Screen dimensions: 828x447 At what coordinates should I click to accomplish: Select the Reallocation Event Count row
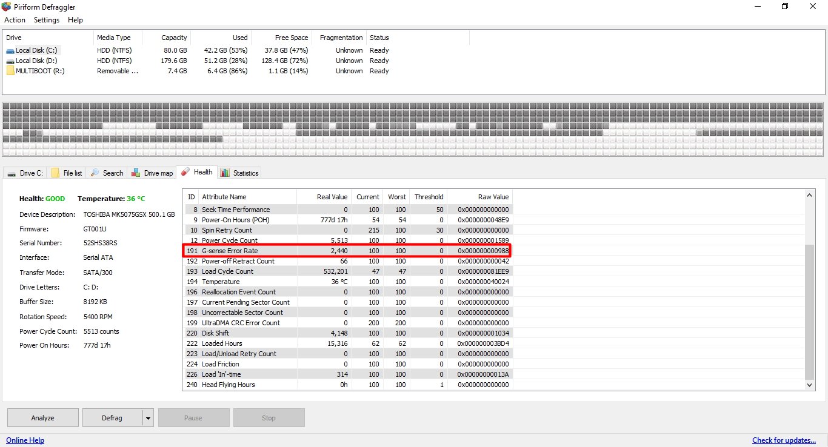pyautogui.click(x=347, y=292)
